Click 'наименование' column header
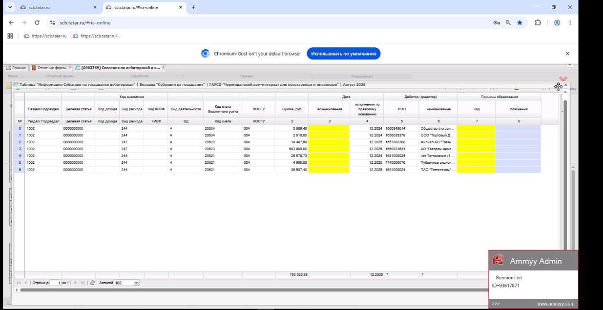The image size is (603, 310). 438,109
